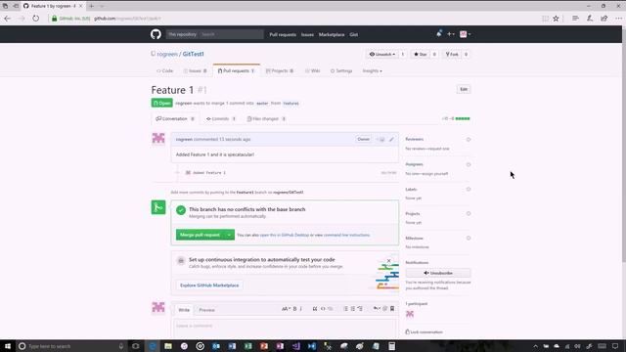Add a task list in editor
Image resolution: width=626 pixels, height=352 pixels.
(x=360, y=309)
